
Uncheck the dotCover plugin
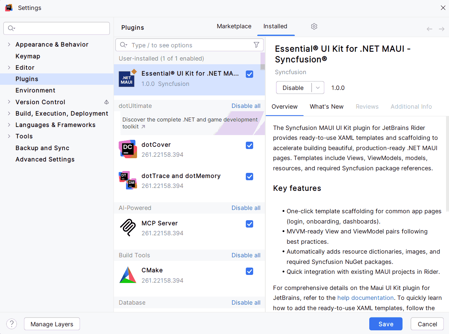tap(249, 145)
